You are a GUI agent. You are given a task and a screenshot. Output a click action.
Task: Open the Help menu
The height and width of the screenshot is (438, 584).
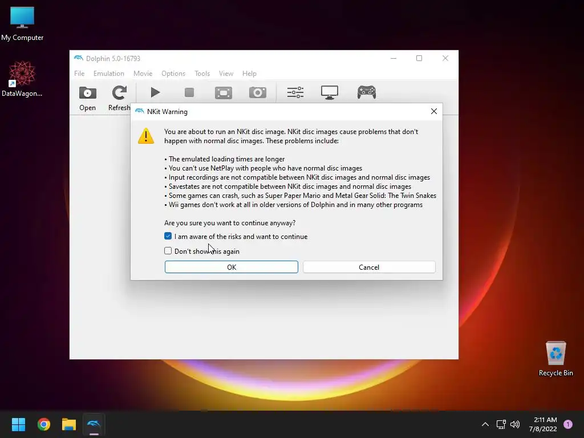click(x=250, y=74)
